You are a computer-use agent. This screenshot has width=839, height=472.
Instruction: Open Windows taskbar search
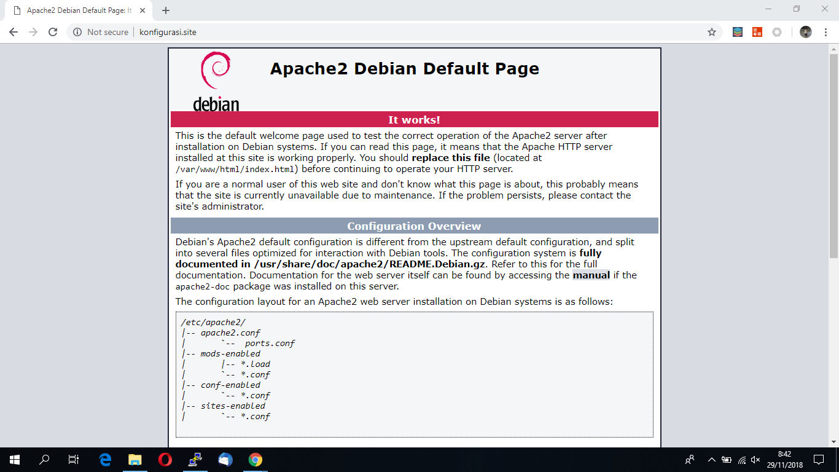[44, 459]
